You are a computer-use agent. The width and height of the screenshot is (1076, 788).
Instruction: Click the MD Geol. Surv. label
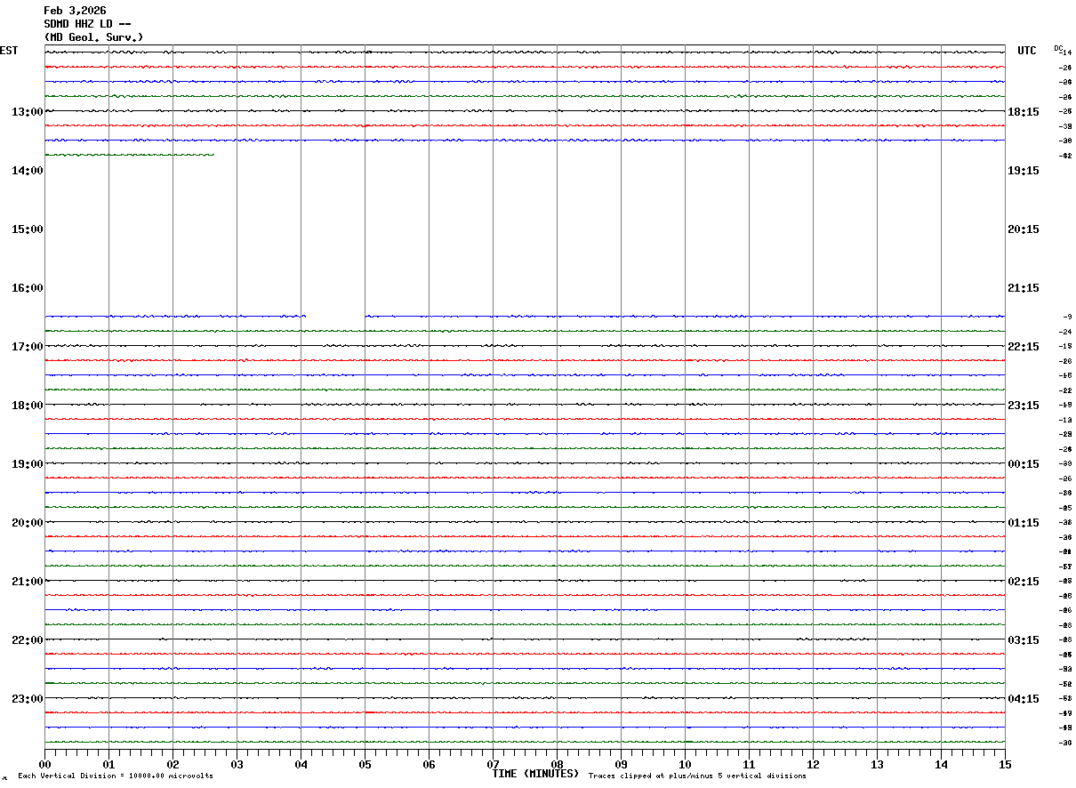pos(93,37)
